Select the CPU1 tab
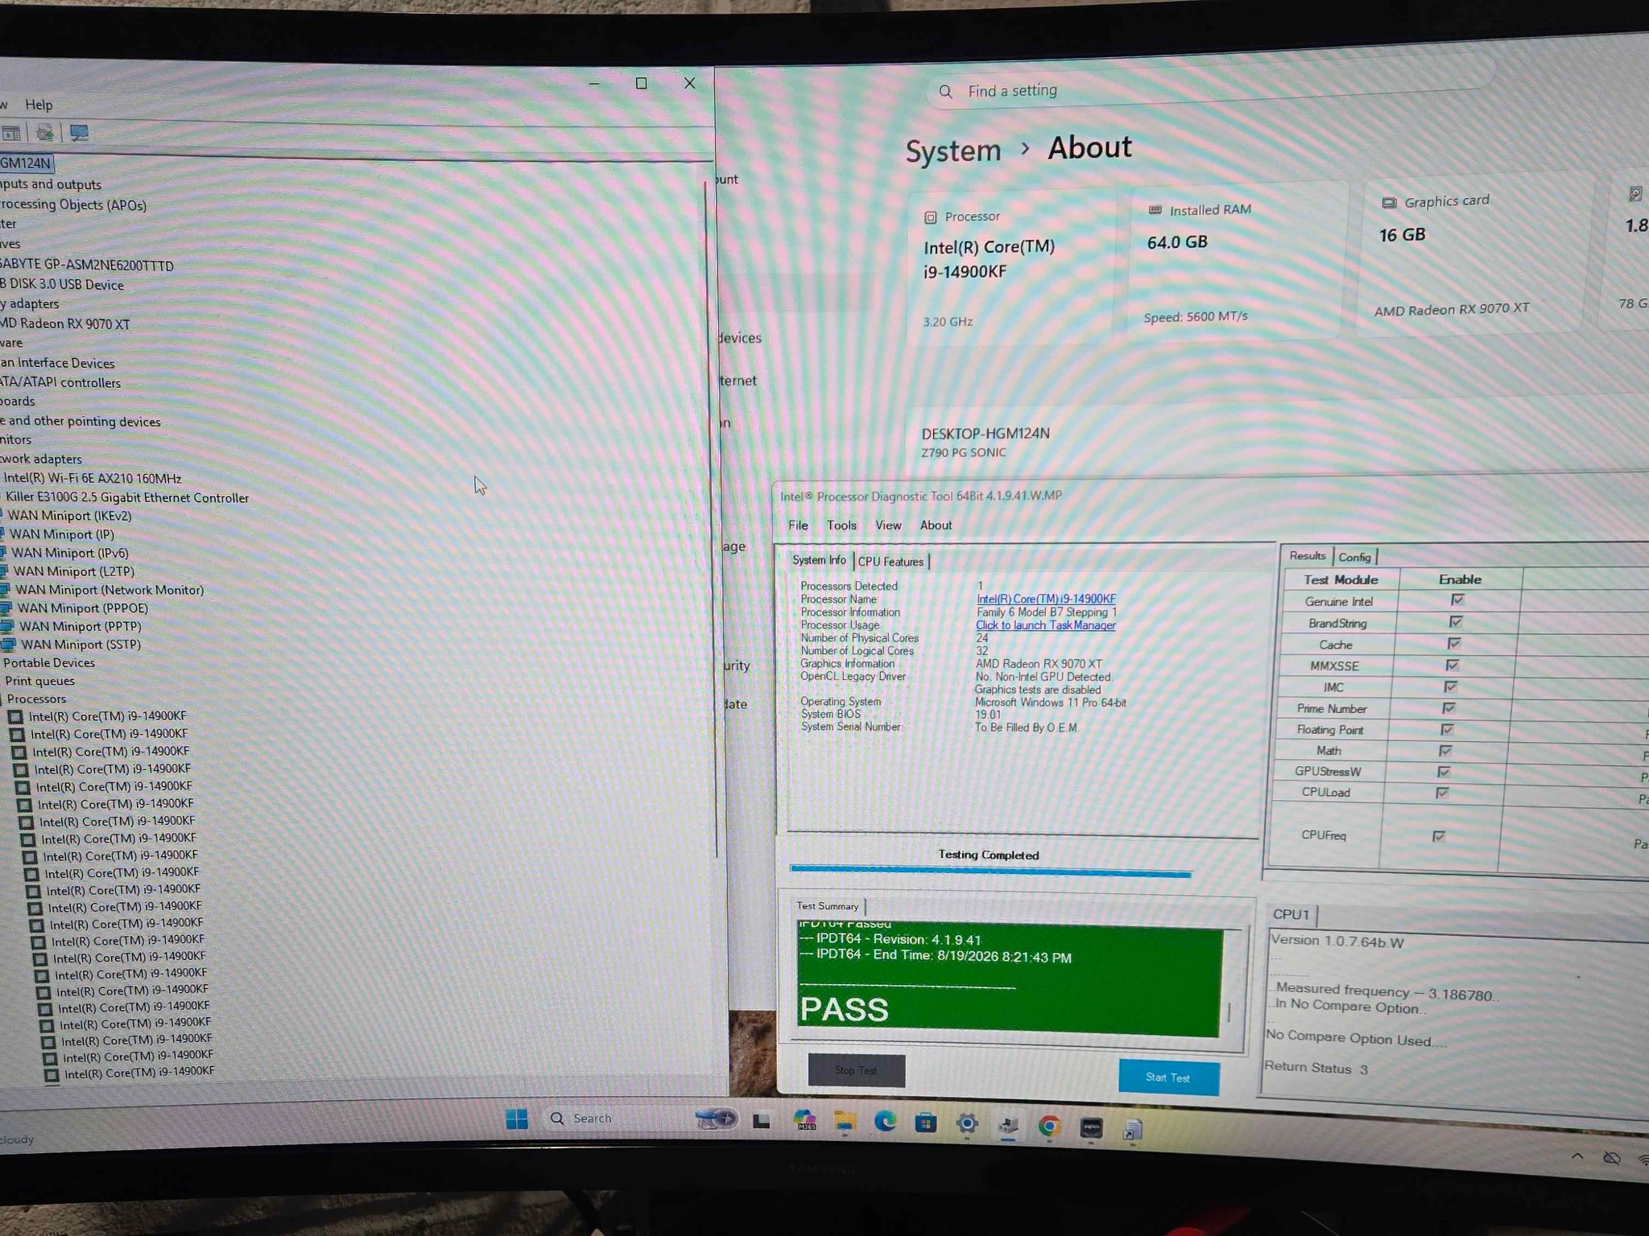Screen dimensions: 1649x1236 coord(1291,915)
